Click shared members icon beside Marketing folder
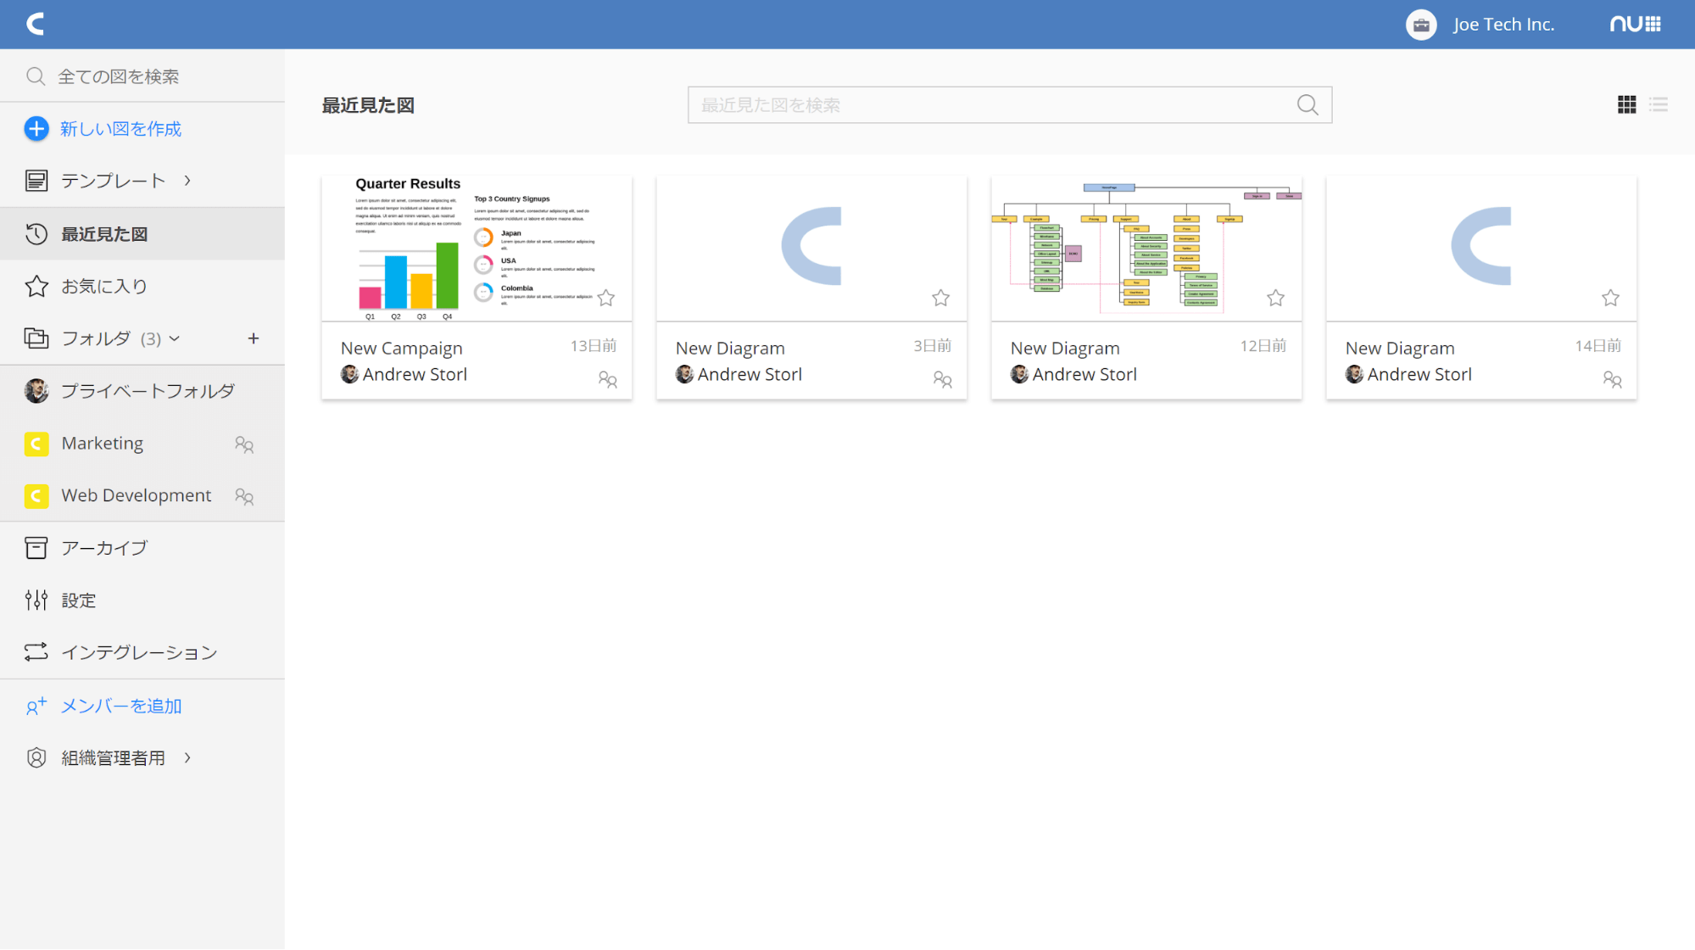This screenshot has width=1695, height=950. 244,444
